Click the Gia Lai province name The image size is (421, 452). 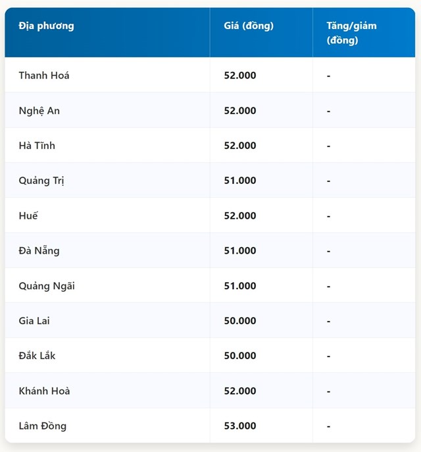[34, 321]
